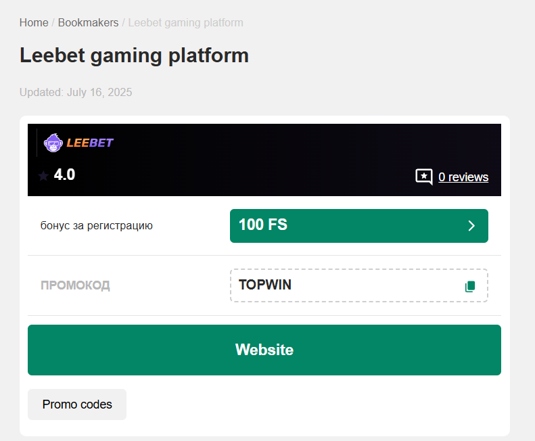Viewport: 535px width, 441px height.
Task: Click the reviews speech bubble icon
Action: [423, 177]
